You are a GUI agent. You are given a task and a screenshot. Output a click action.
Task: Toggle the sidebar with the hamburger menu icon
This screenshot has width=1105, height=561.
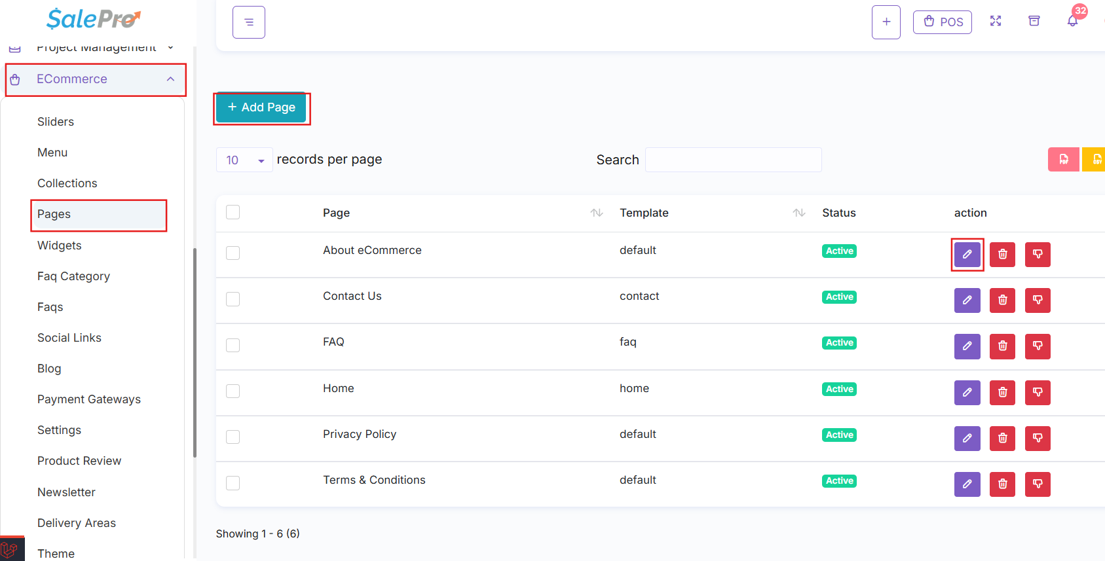click(249, 22)
